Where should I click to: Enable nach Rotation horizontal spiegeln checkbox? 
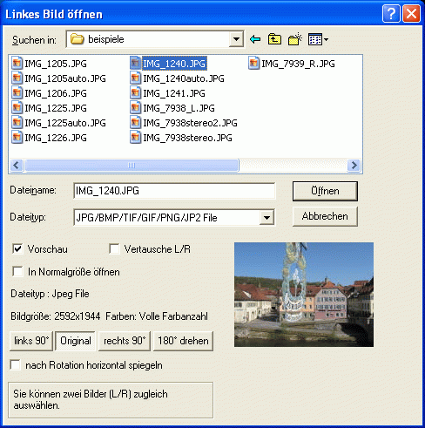tap(15, 364)
